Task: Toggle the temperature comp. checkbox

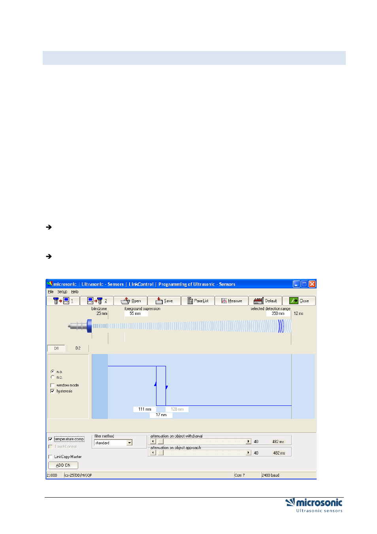Action: (50, 439)
